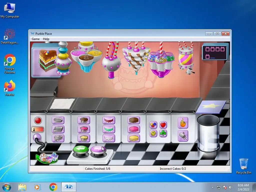
Task: Open Windows Media Player from taskbar
Action: (x=37, y=187)
